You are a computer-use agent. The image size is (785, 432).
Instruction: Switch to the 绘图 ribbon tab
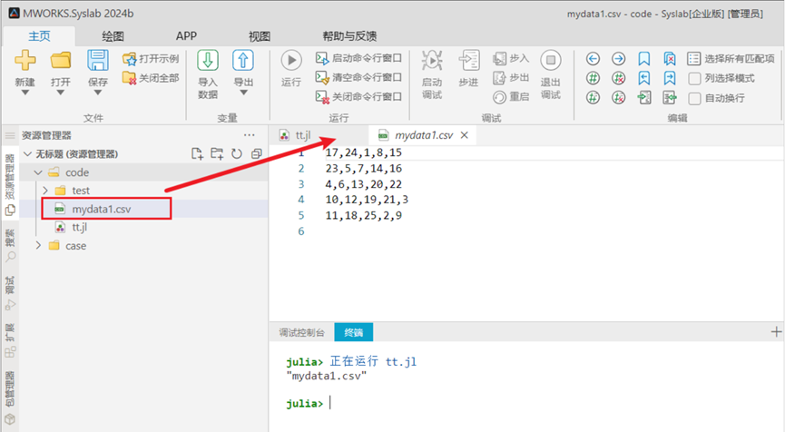pyautogui.click(x=113, y=36)
